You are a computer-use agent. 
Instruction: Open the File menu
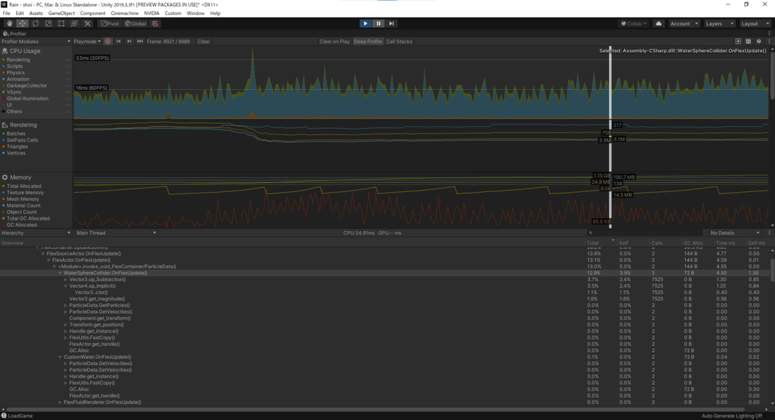coord(6,13)
